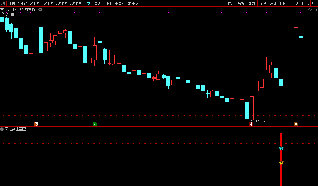The width and height of the screenshot is (318, 186).
Task: Select the 15分钟 period tab
Action: coord(47,3)
